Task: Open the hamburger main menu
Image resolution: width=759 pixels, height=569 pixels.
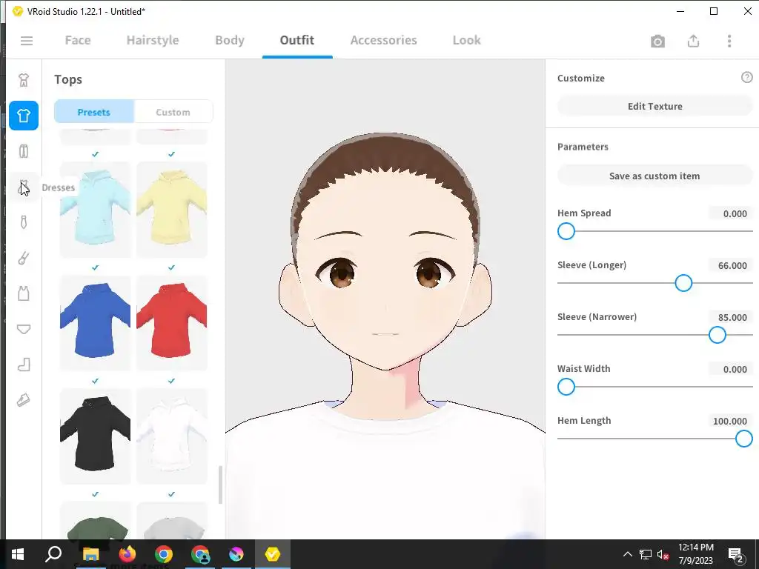Action: (x=27, y=41)
